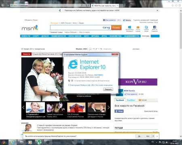Select the Фото search scope
The height and width of the screenshot is (145, 182).
[75, 23]
